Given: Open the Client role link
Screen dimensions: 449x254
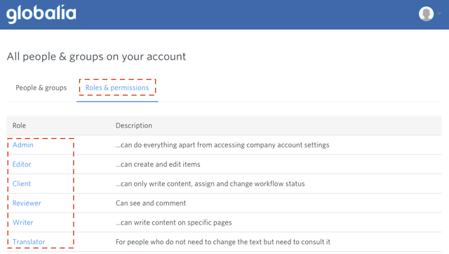Looking at the screenshot, I should 22,184.
